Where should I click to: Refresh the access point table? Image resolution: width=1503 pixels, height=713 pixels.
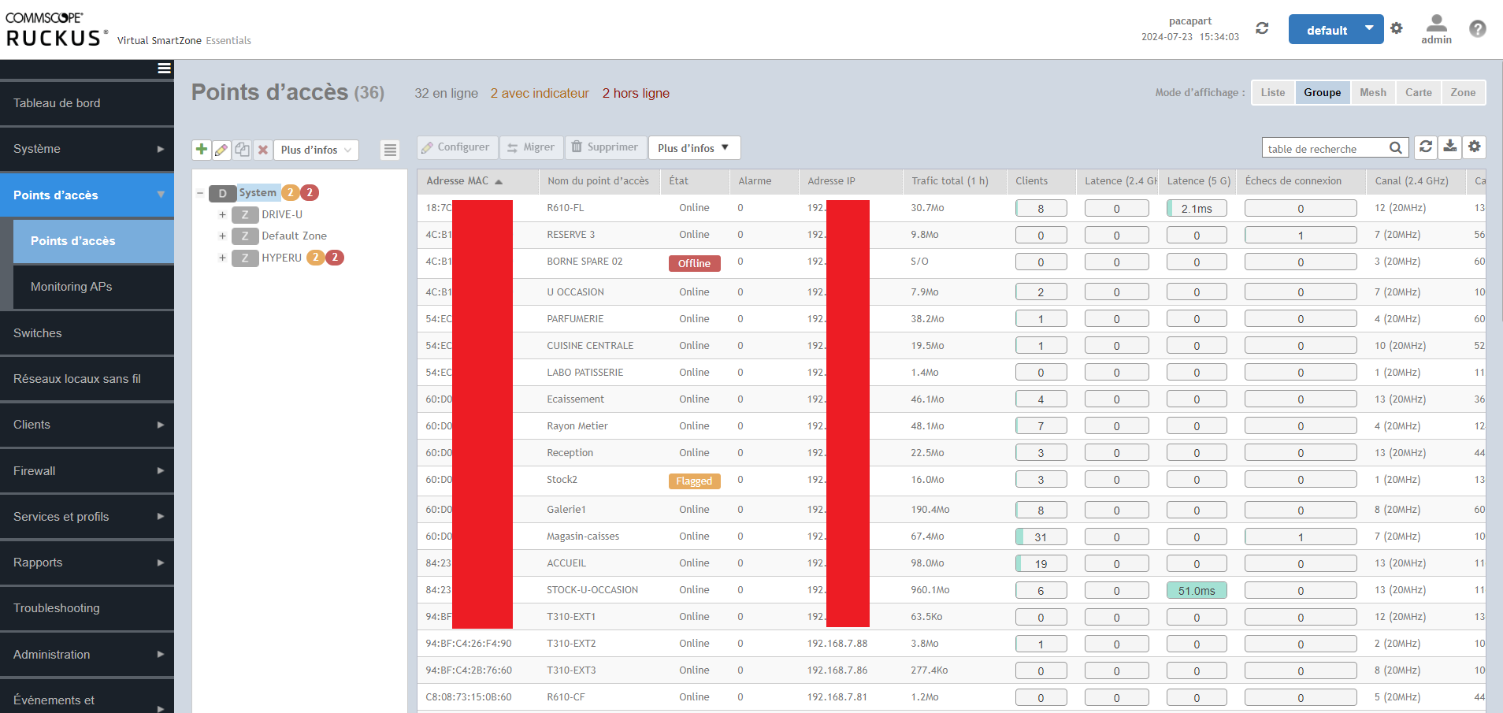[x=1426, y=147]
